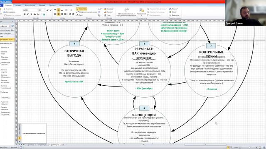Click into the shape search field

4,26
